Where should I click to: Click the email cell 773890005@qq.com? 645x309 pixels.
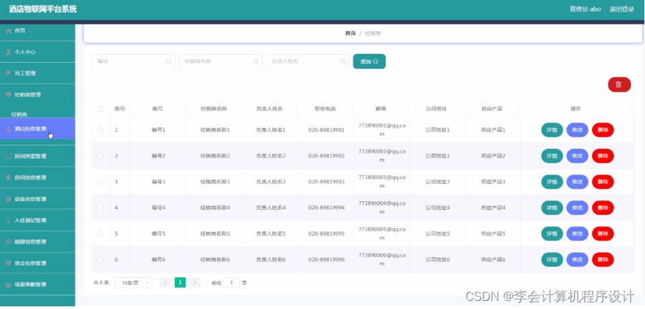pos(382,234)
